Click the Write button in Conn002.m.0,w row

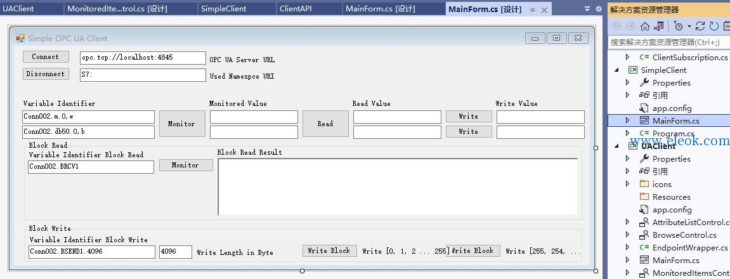click(468, 116)
